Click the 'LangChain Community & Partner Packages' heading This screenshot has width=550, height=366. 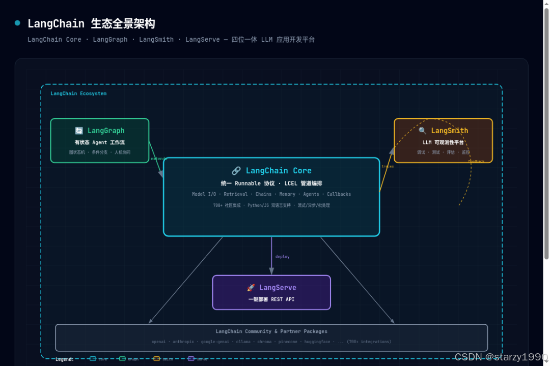[x=271, y=331]
